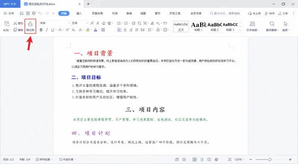
Task: Add character border with boxed A icon
Action: [103, 30]
